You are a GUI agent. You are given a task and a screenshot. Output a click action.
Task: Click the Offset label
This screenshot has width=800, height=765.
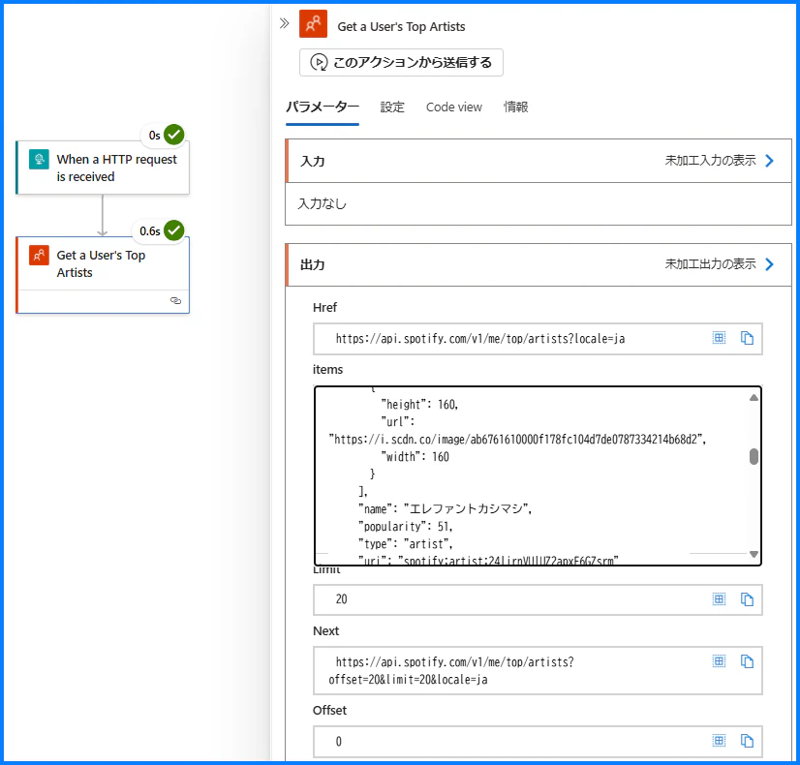coord(329,710)
